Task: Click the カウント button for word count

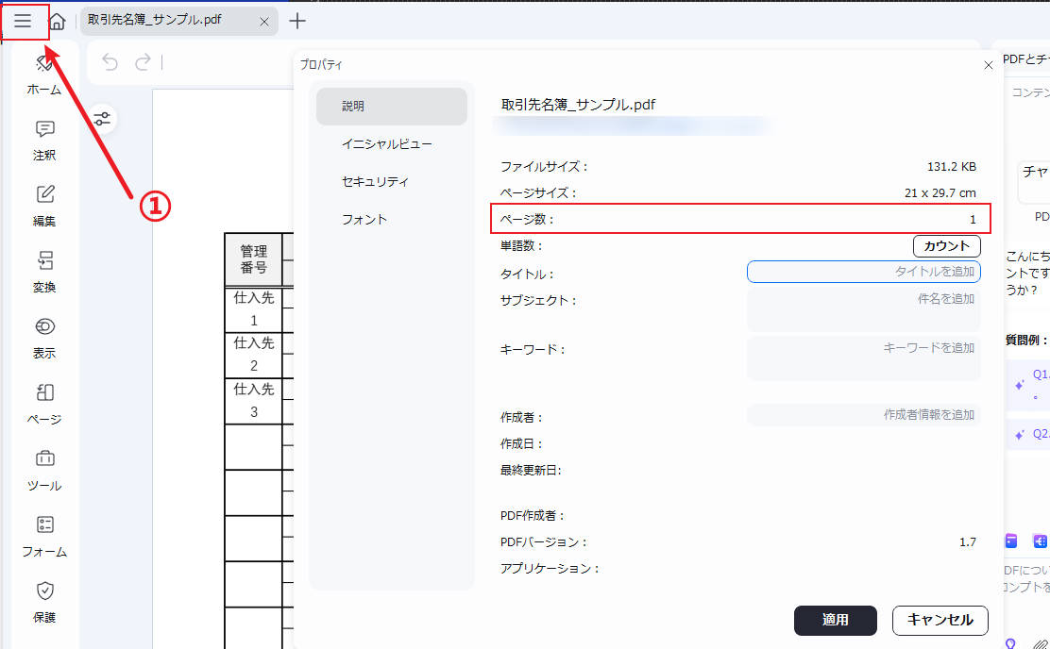Action: tap(946, 245)
